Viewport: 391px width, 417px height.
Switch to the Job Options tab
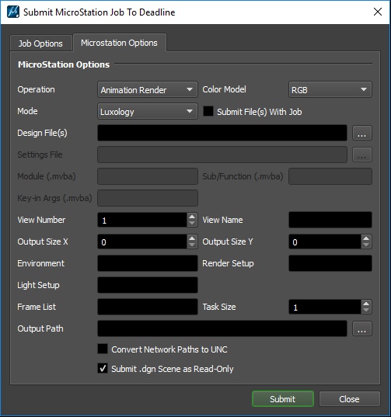point(40,43)
